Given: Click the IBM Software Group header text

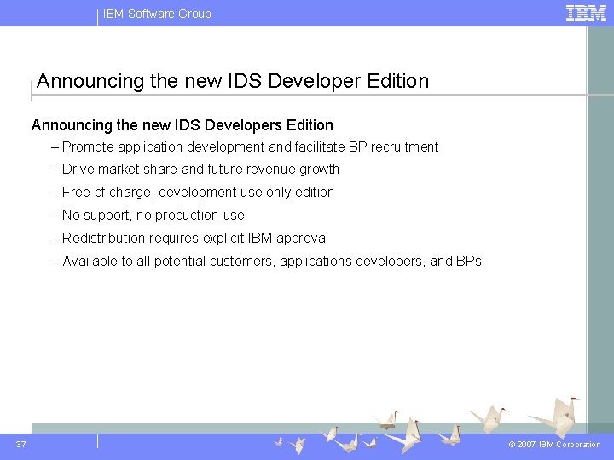Looking at the screenshot, I should [x=157, y=14].
